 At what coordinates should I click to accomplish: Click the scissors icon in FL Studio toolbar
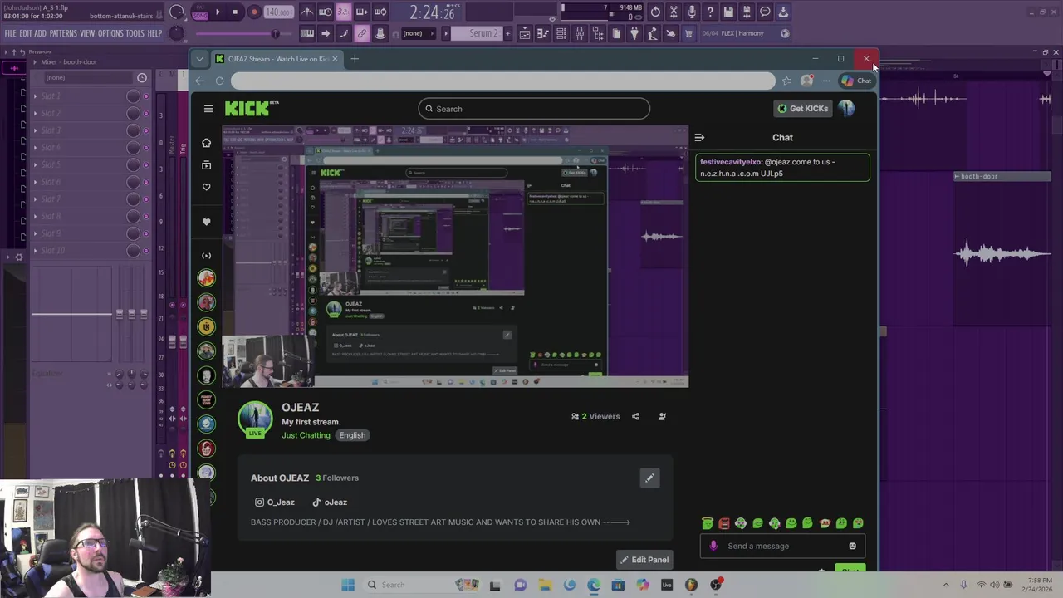pos(674,12)
